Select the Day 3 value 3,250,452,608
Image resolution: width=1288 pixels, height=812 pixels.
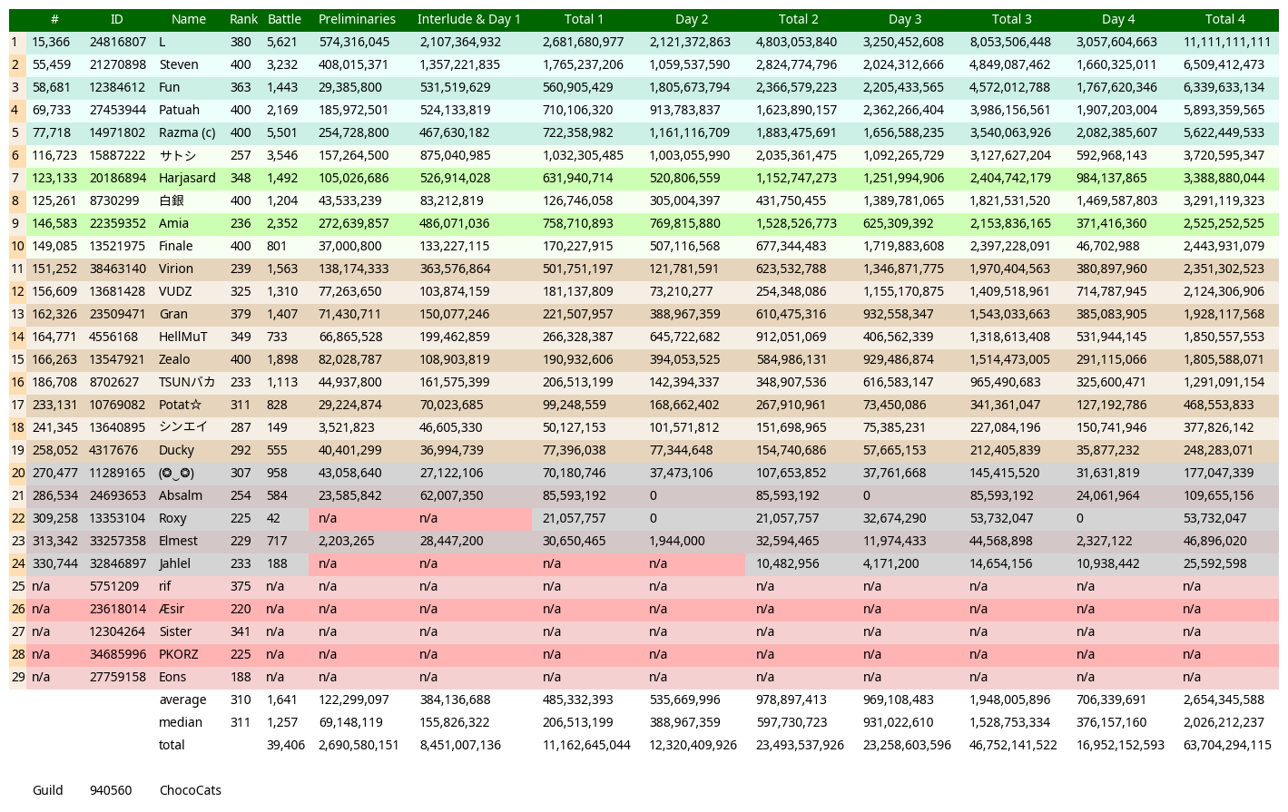tap(903, 42)
